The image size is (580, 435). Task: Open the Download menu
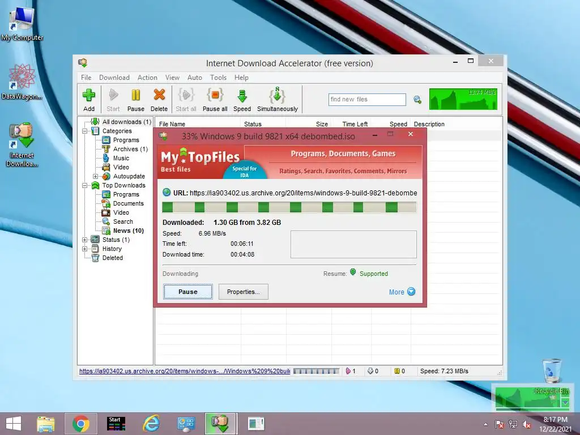pyautogui.click(x=114, y=78)
